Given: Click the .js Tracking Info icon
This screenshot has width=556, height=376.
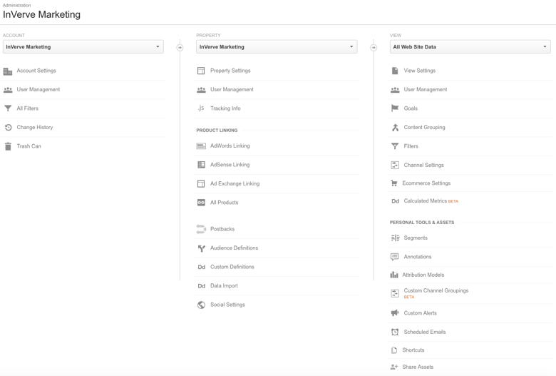Looking at the screenshot, I should click(201, 108).
